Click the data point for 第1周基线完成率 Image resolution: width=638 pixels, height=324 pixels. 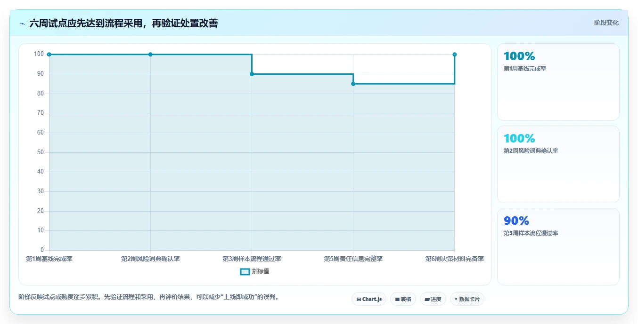pos(49,55)
